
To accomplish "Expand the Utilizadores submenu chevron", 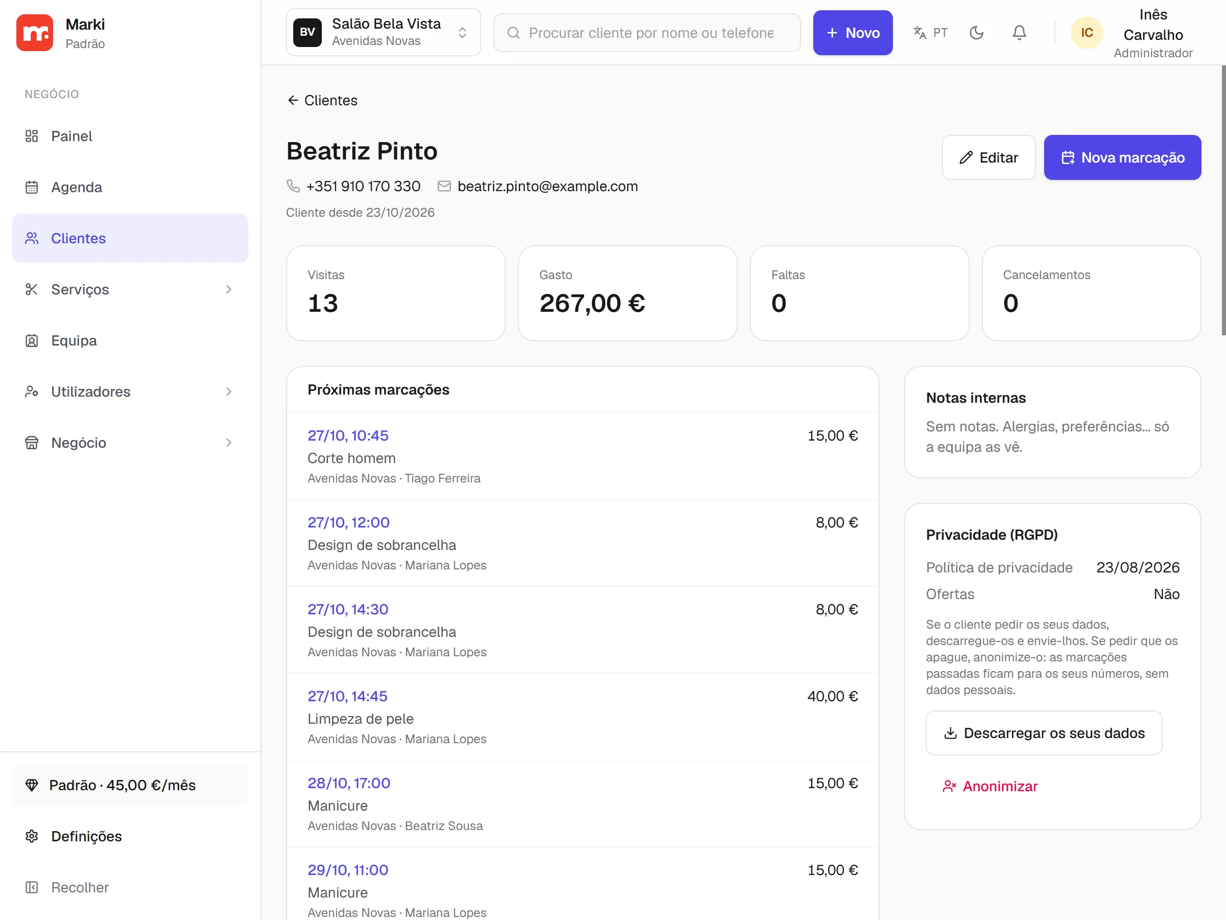I will [x=228, y=392].
